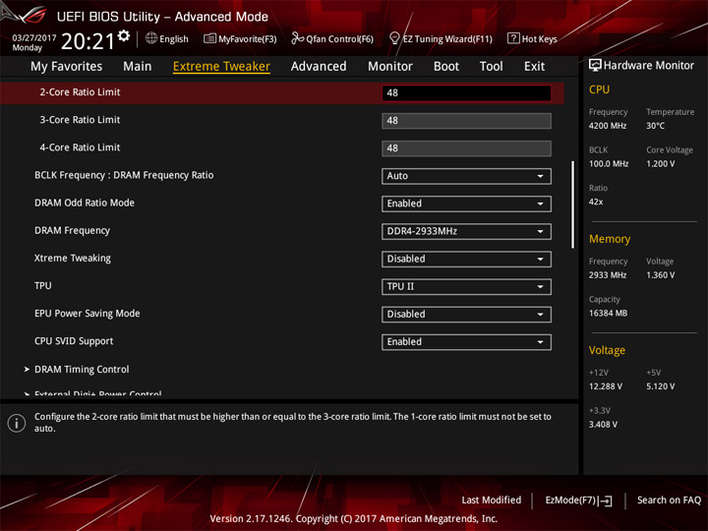The width and height of the screenshot is (708, 531).
Task: Click the EzMode exit arrow icon
Action: pyautogui.click(x=606, y=501)
